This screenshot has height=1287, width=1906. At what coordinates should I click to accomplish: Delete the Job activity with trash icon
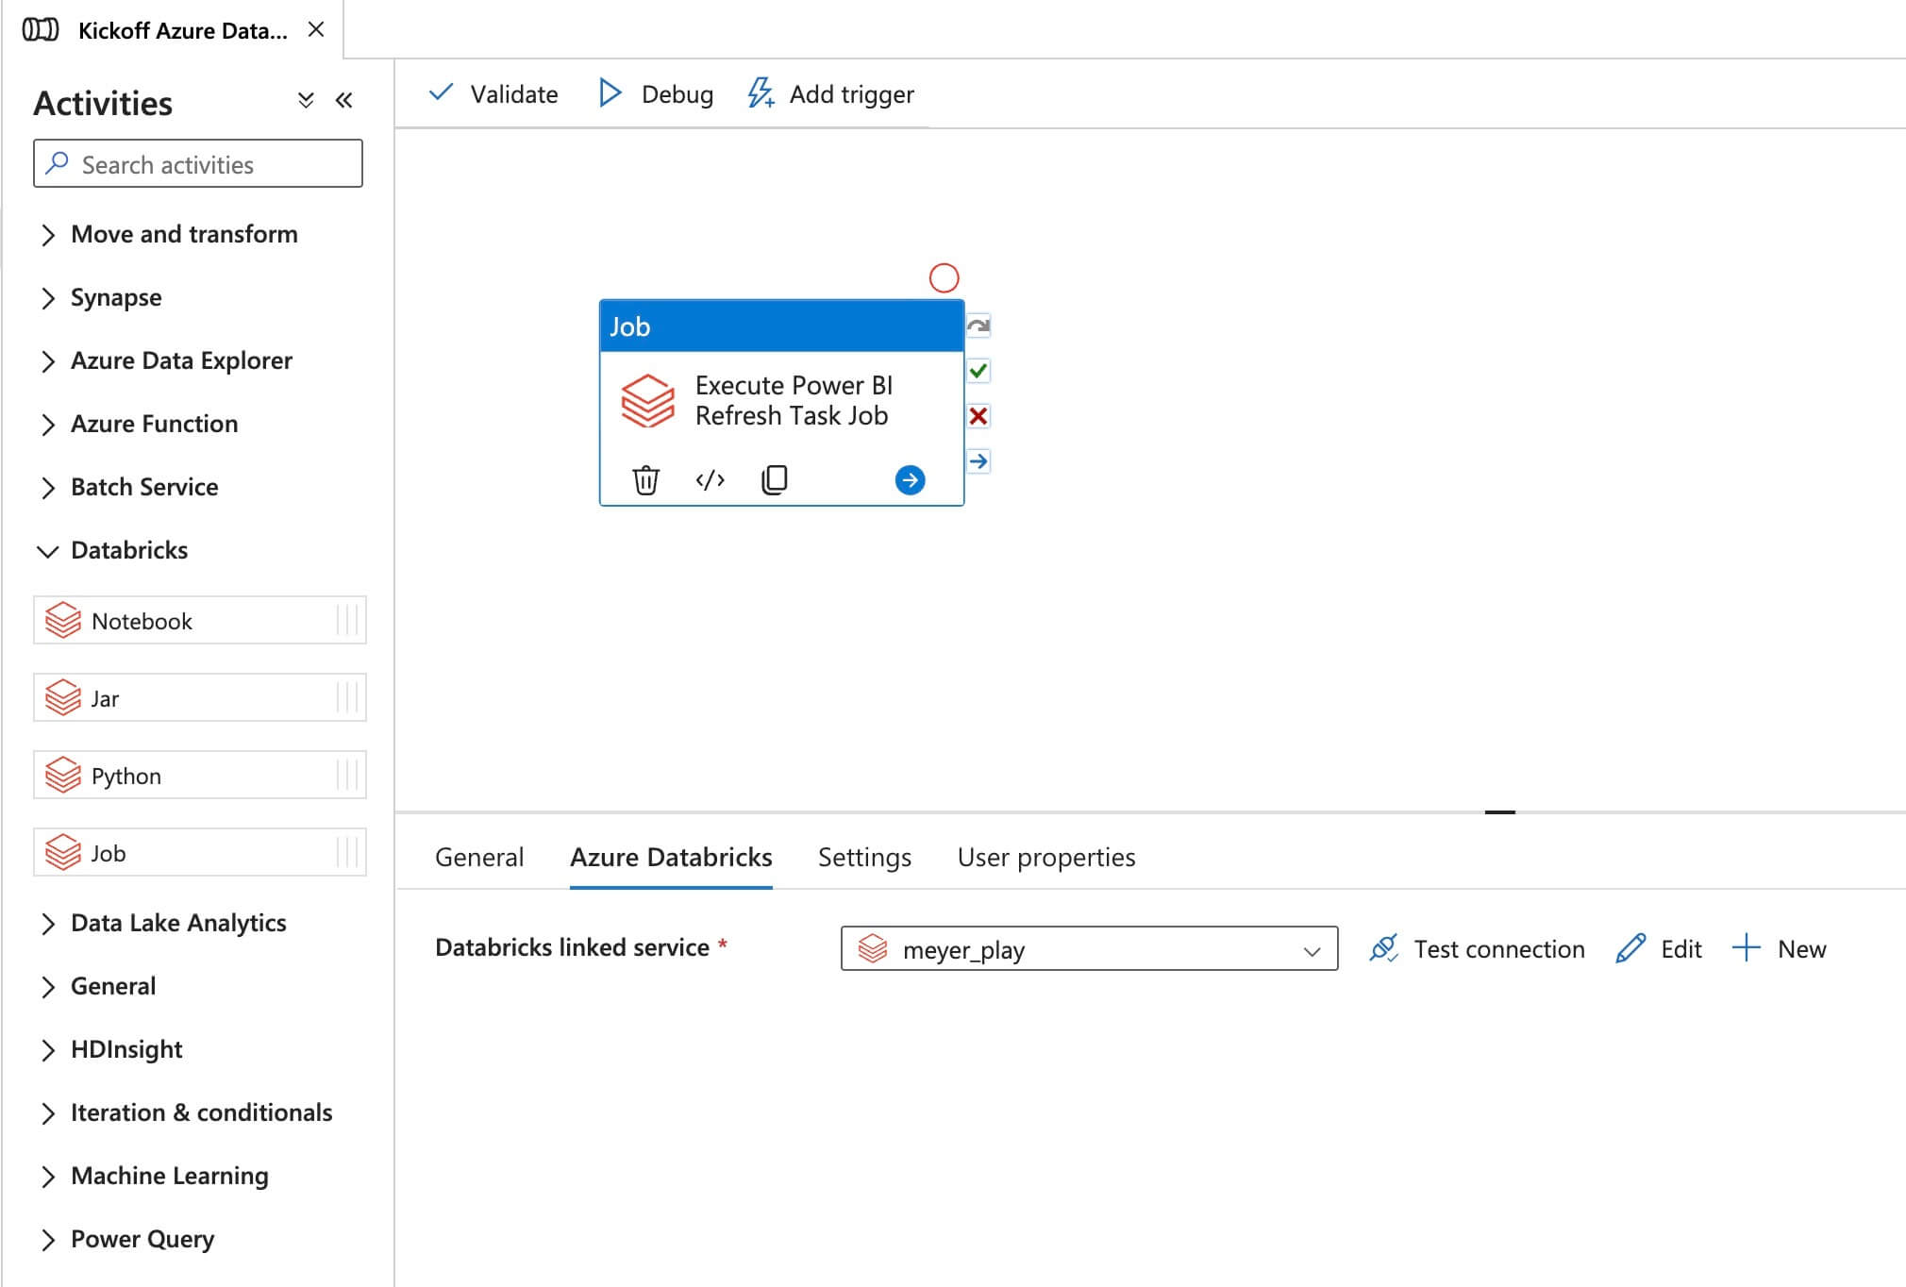pos(645,480)
